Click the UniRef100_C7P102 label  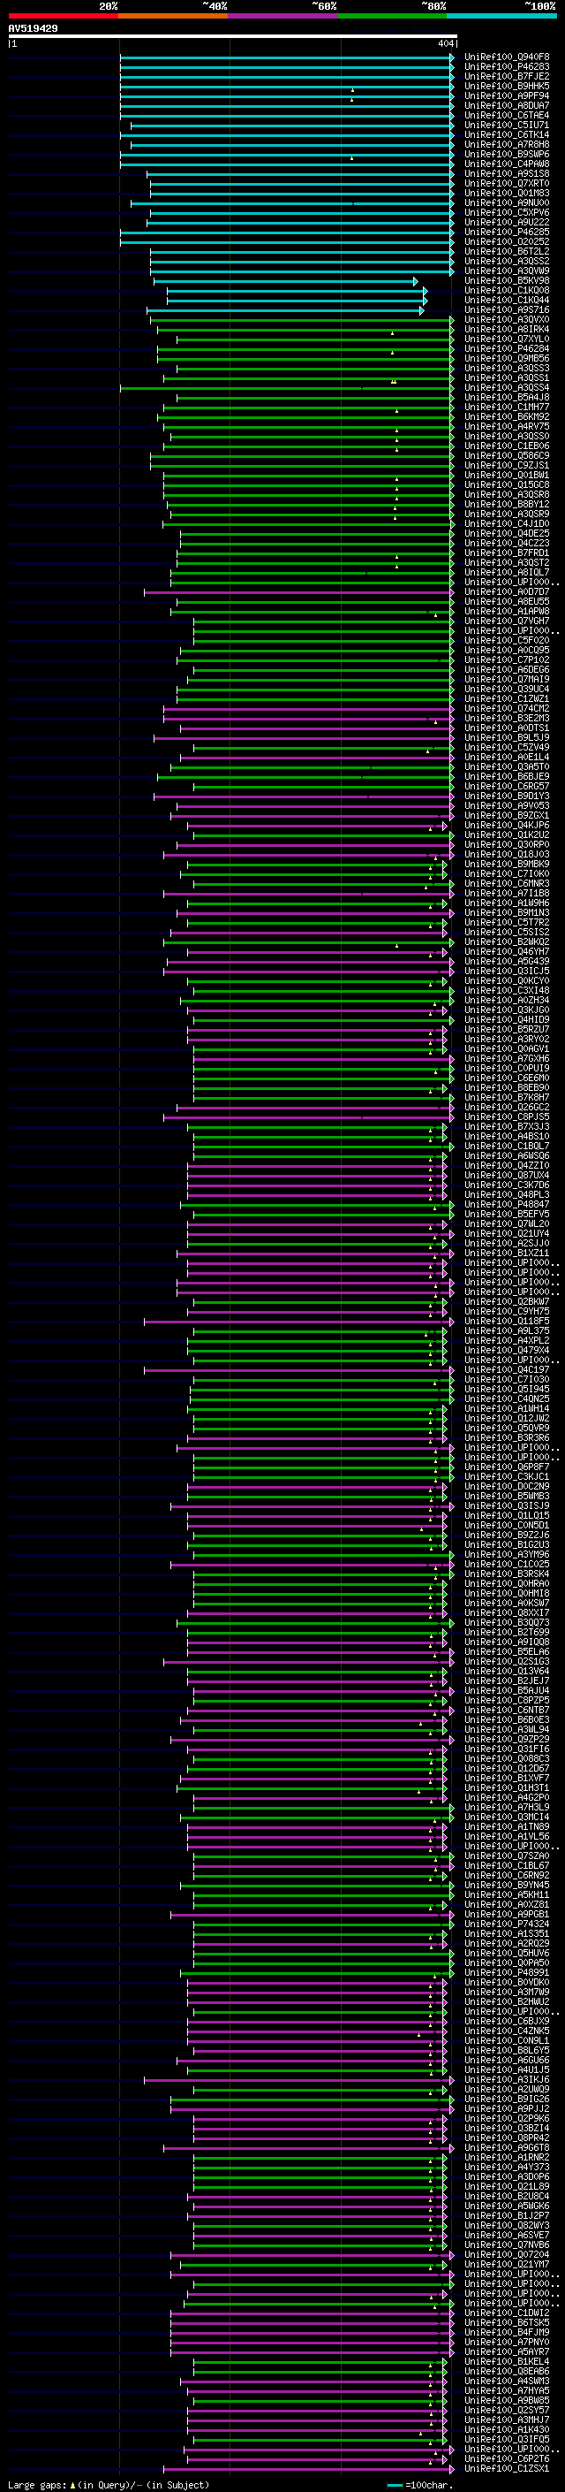[507, 659]
